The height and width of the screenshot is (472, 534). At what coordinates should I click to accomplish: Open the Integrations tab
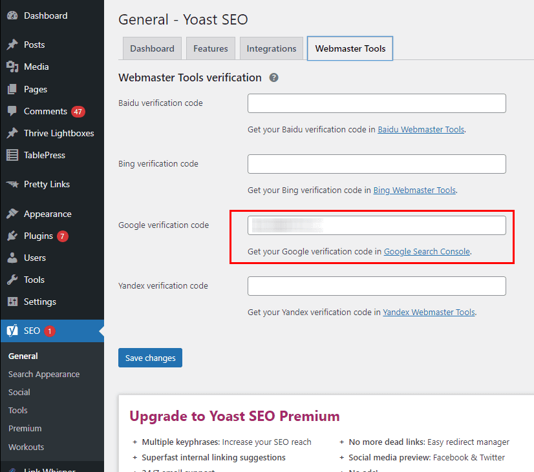pos(271,48)
